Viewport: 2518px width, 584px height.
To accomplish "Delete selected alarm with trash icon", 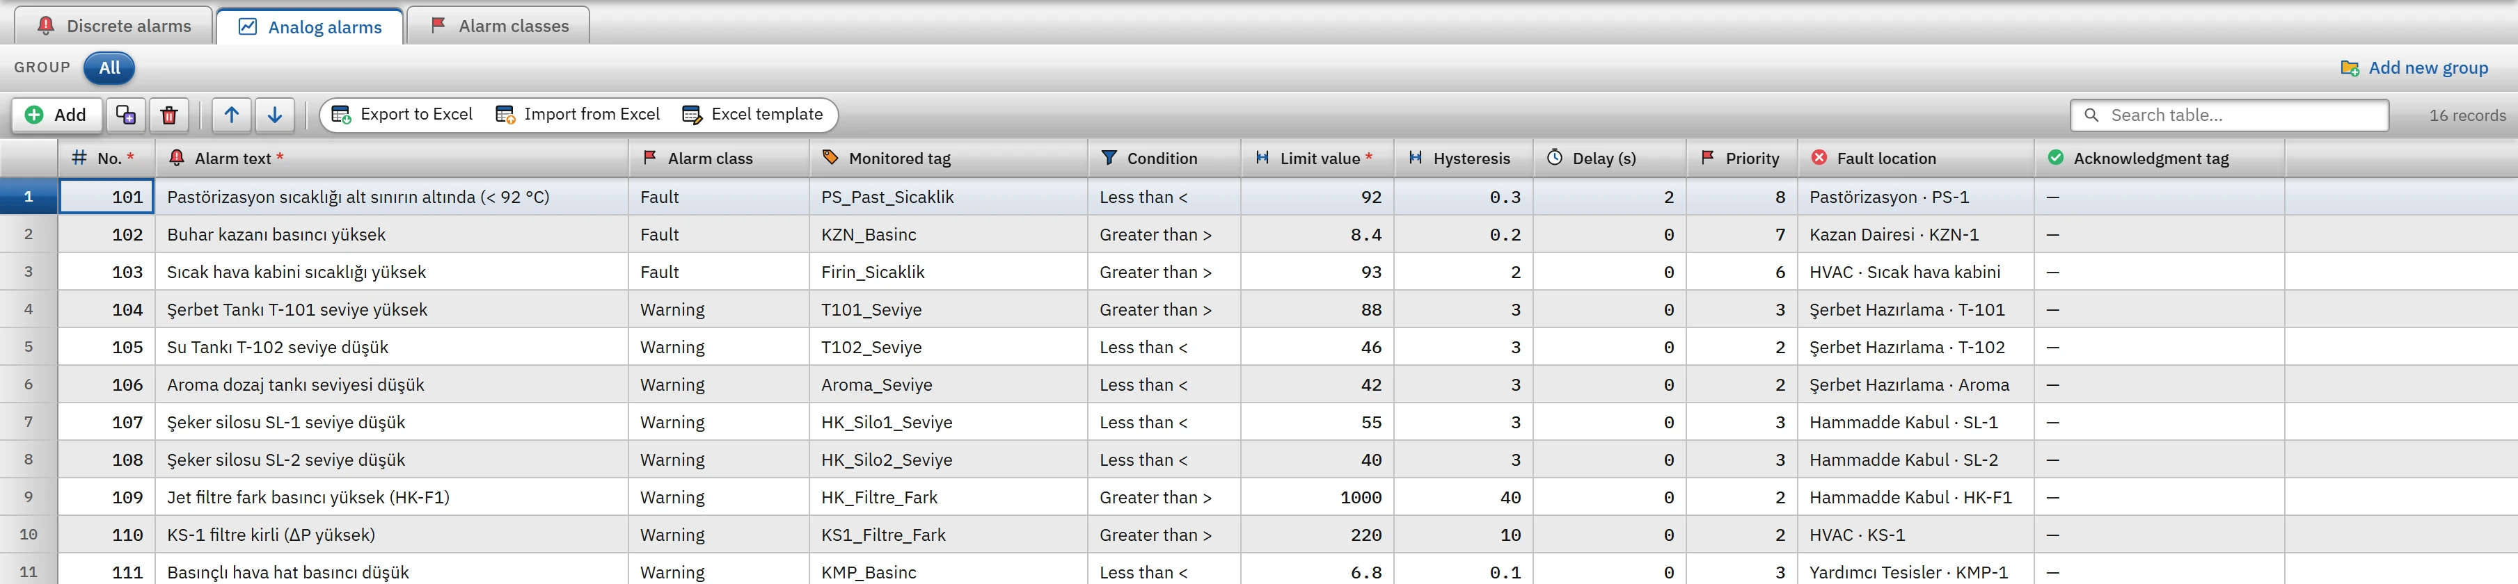I will point(169,115).
